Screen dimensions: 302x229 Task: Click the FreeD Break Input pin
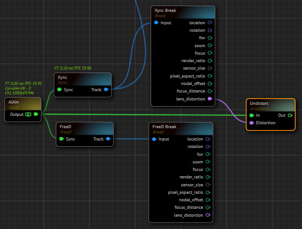154,139
